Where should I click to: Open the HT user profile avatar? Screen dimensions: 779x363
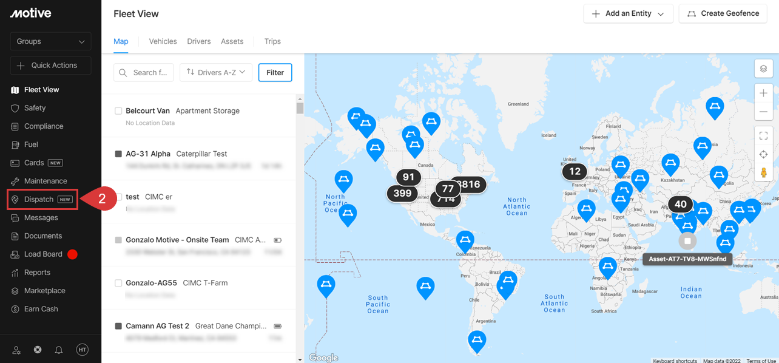pos(82,350)
